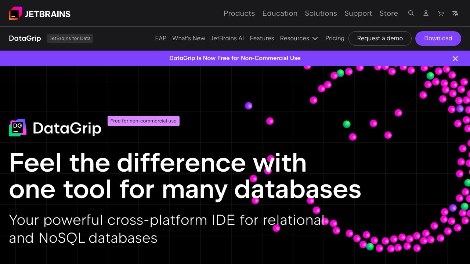Click the DataGrip product name in subnav
The image size is (470, 264).
click(x=25, y=38)
